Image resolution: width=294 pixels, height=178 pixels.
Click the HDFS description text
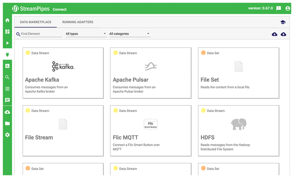pyautogui.click(x=225, y=147)
